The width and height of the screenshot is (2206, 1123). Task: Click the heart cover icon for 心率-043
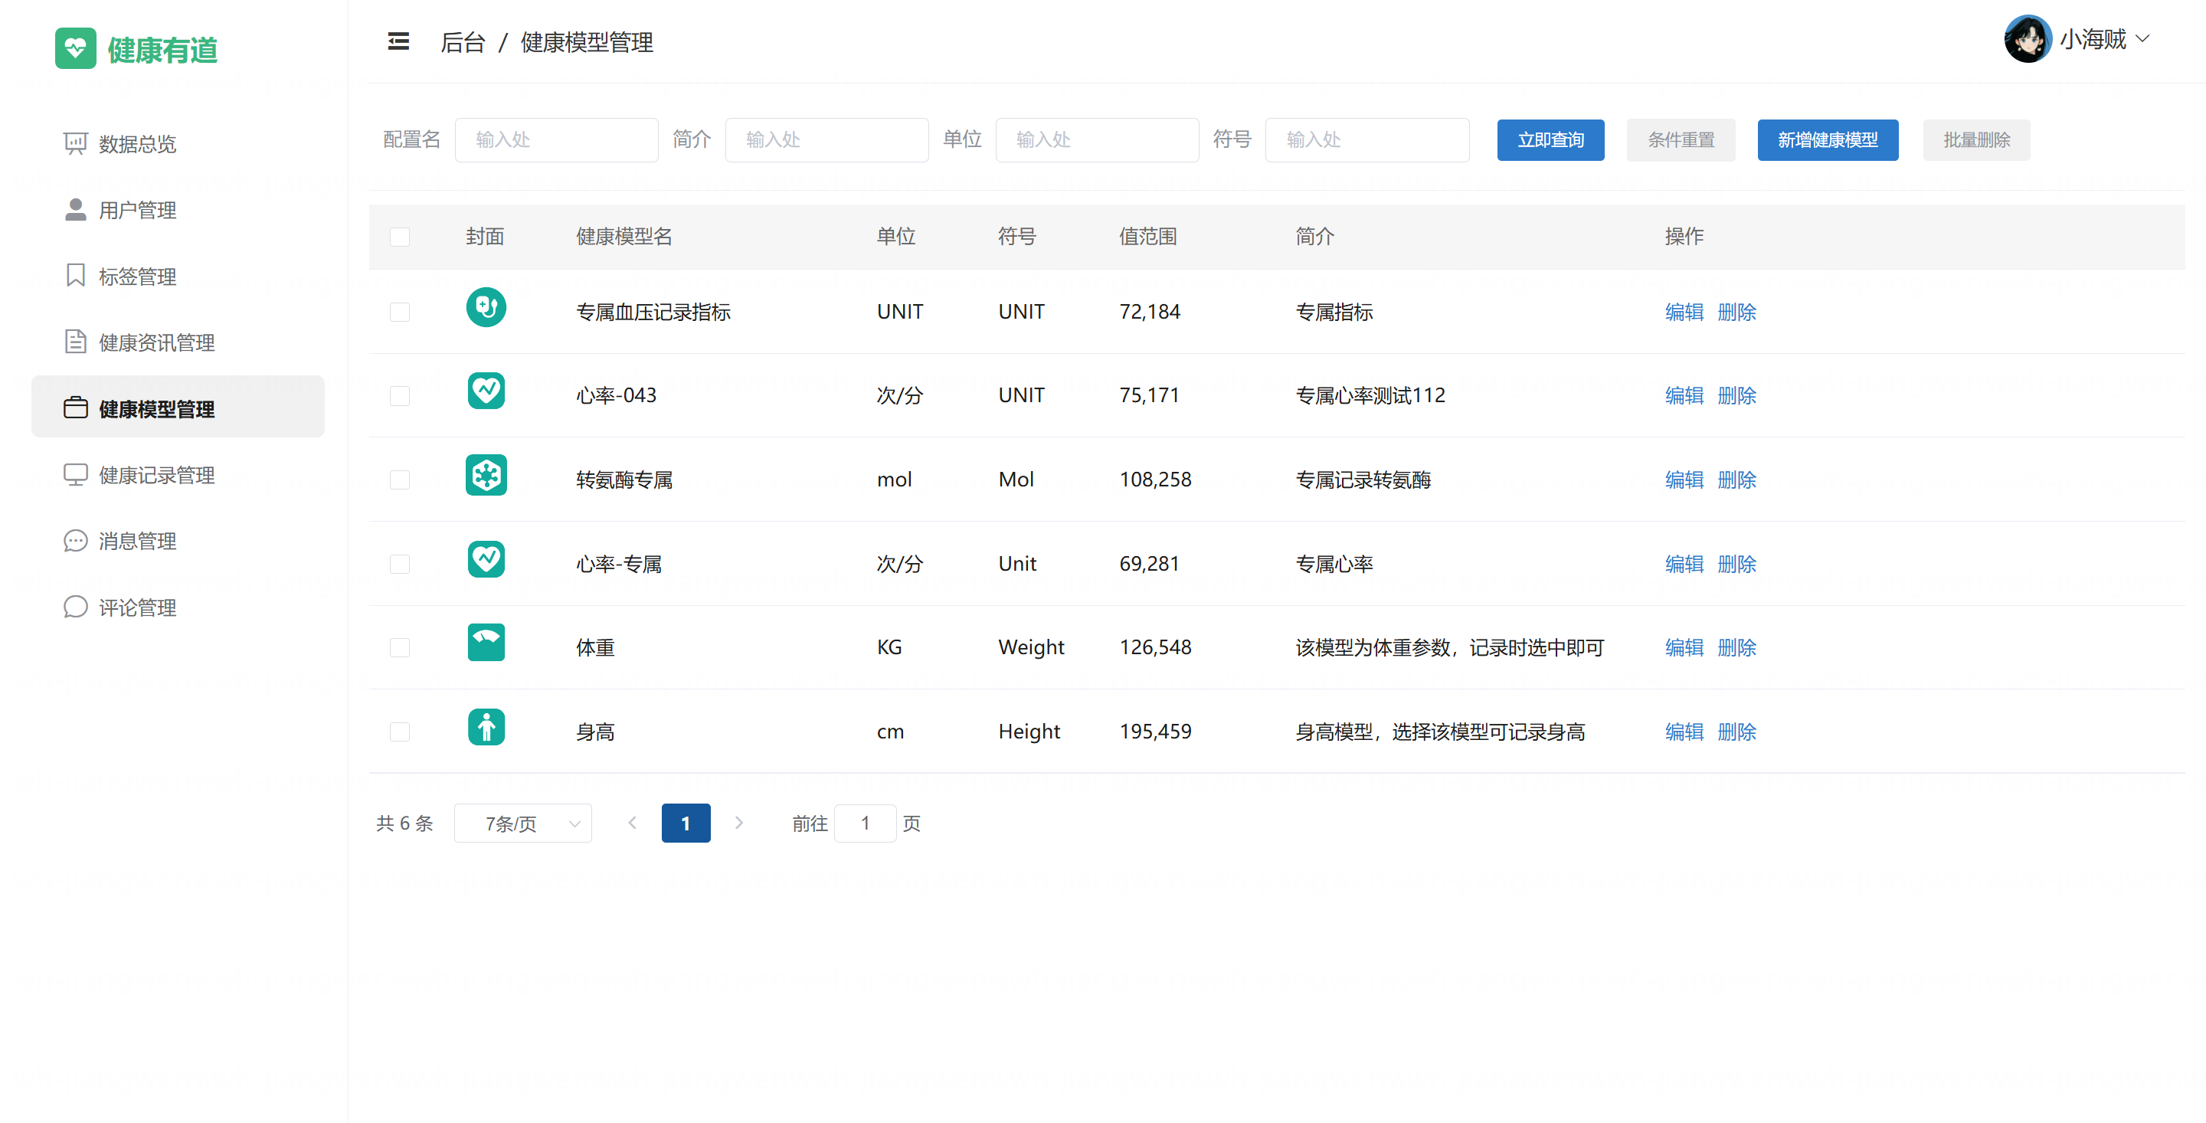(486, 391)
